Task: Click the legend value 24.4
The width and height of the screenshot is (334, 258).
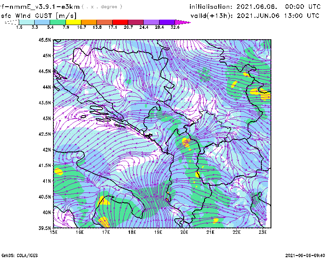Action: pos(144,27)
